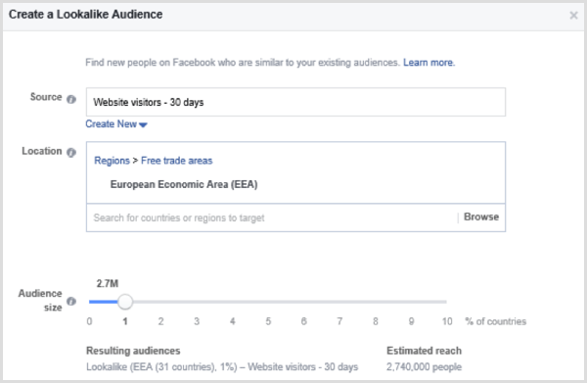The image size is (587, 383).
Task: Click the 2,740,000 people estimated reach
Action: [x=424, y=367]
